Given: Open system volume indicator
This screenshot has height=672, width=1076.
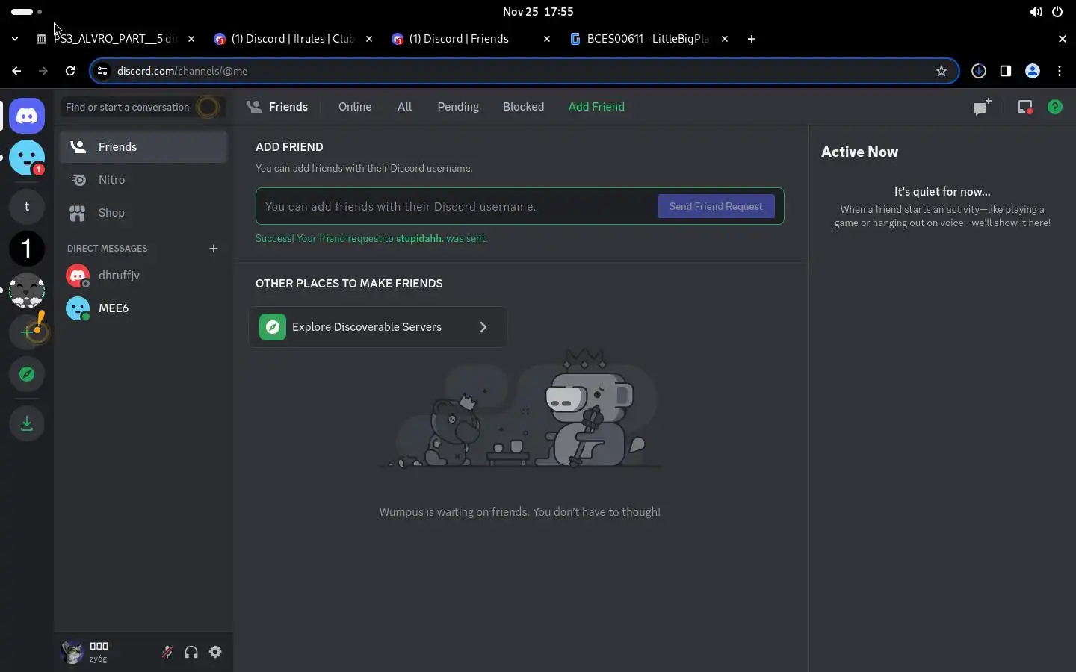Looking at the screenshot, I should [x=1036, y=12].
